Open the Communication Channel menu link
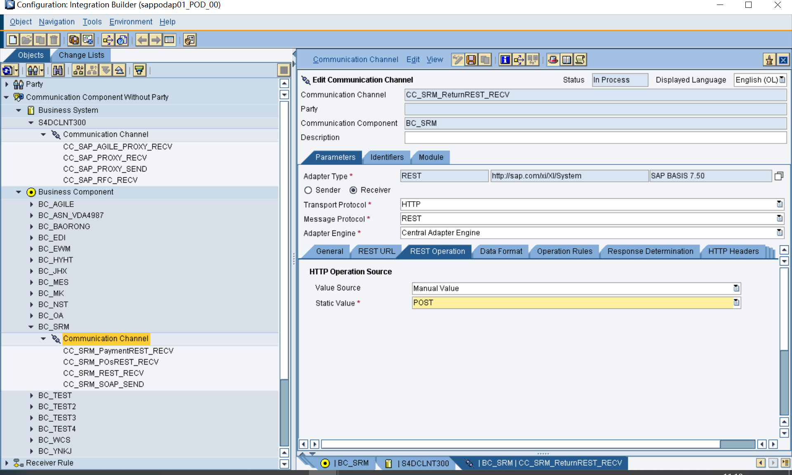Screen dimensions: 792x475 pos(356,60)
